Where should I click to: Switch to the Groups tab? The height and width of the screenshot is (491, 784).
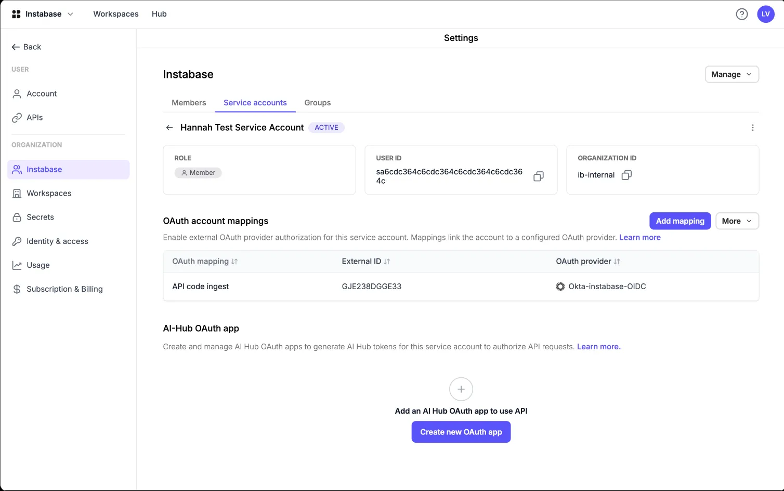[318, 103]
